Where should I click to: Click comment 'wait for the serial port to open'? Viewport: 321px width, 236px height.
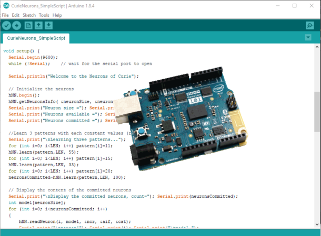point(106,63)
